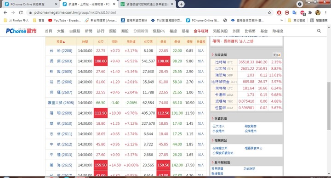Click the page vertical scrollbar thumb
The image size is (331, 178).
click(x=329, y=106)
